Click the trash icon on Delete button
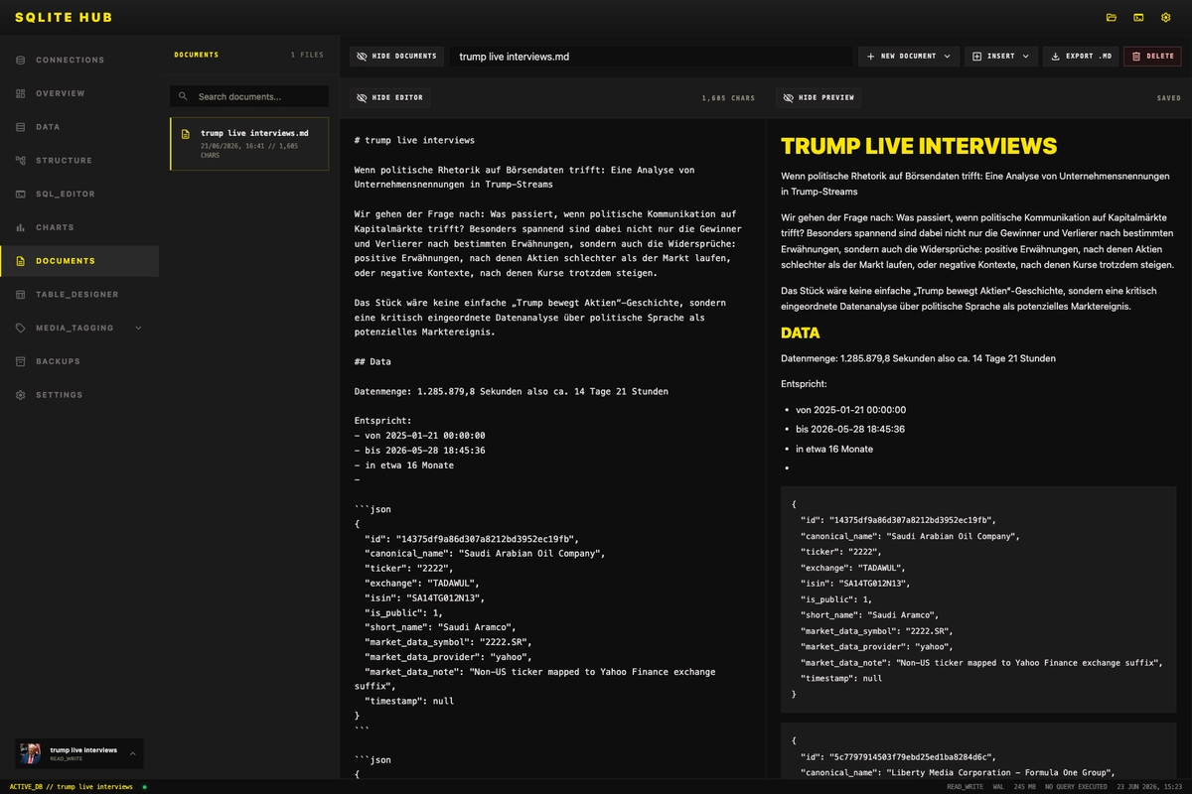 point(1136,57)
